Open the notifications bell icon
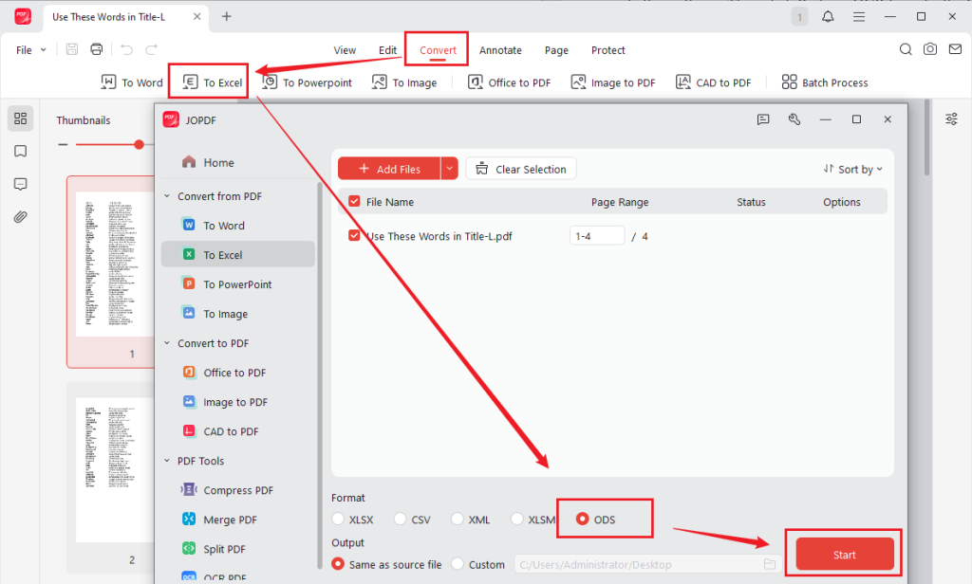The width and height of the screenshot is (972, 584). pyautogui.click(x=828, y=17)
